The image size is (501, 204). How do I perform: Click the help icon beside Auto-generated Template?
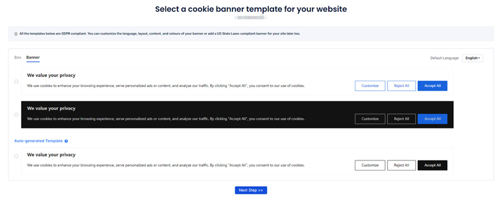(x=66, y=141)
